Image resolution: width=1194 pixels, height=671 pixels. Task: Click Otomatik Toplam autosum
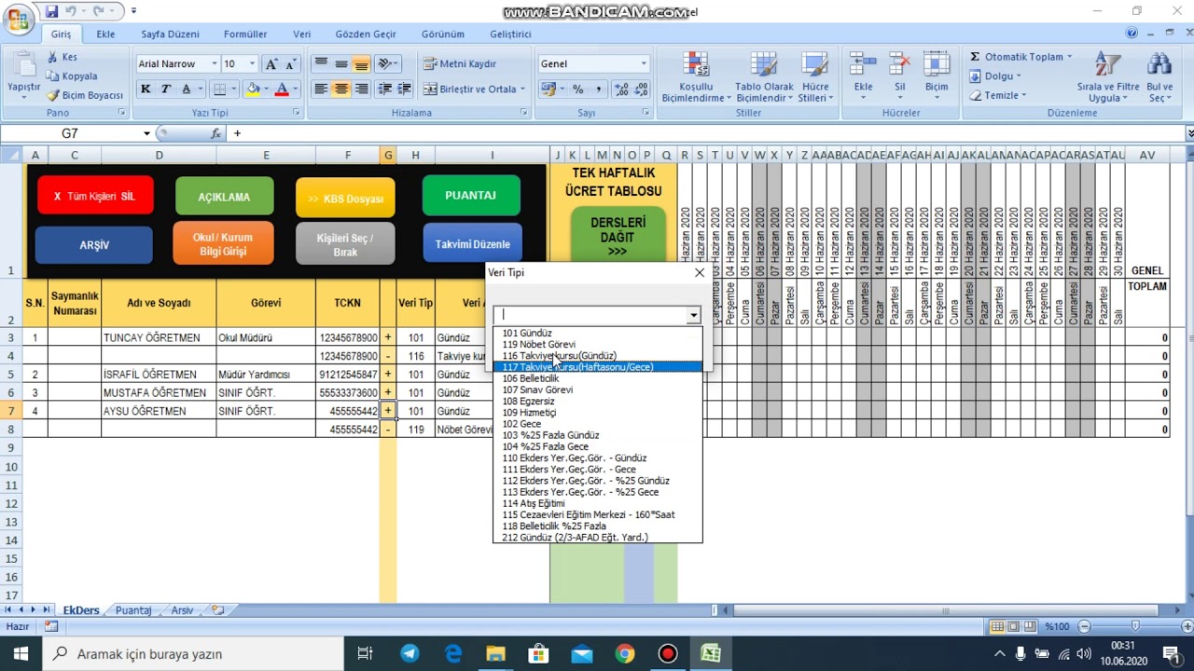[x=1020, y=57]
